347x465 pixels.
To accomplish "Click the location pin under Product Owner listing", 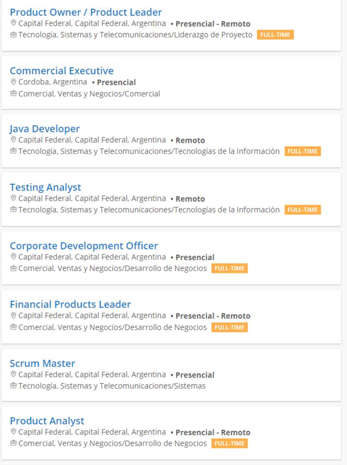I will tap(13, 23).
